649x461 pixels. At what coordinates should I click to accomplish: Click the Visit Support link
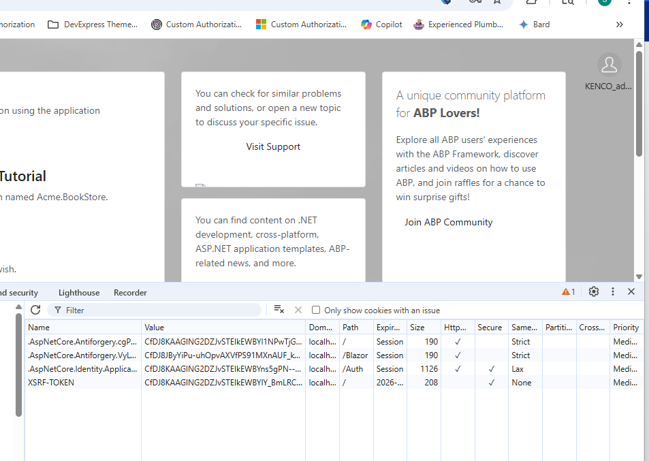point(273,146)
